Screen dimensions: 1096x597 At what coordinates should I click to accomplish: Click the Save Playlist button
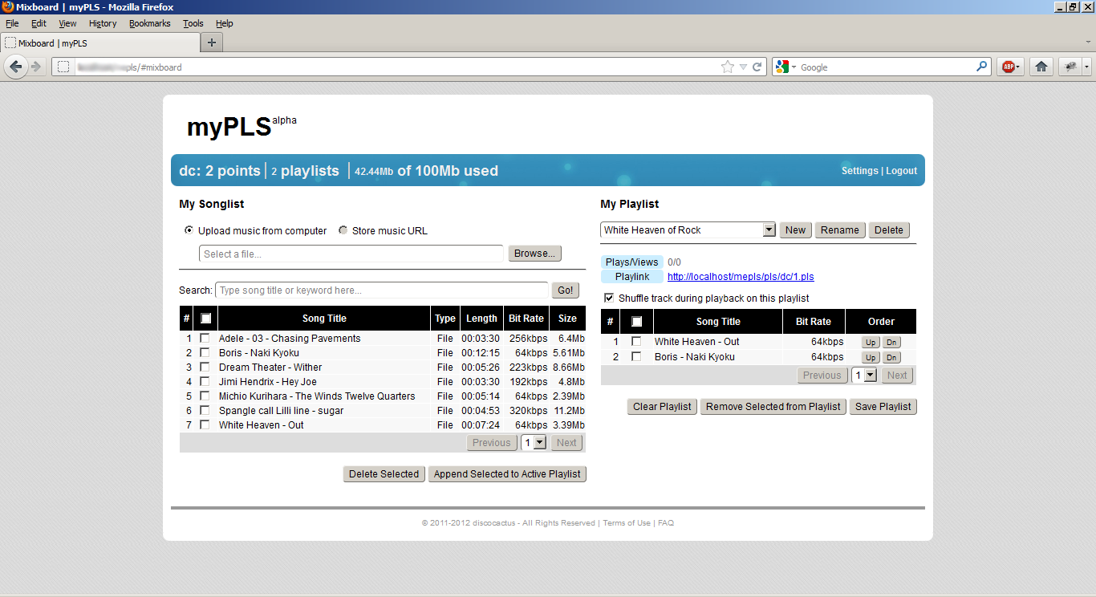coord(883,406)
